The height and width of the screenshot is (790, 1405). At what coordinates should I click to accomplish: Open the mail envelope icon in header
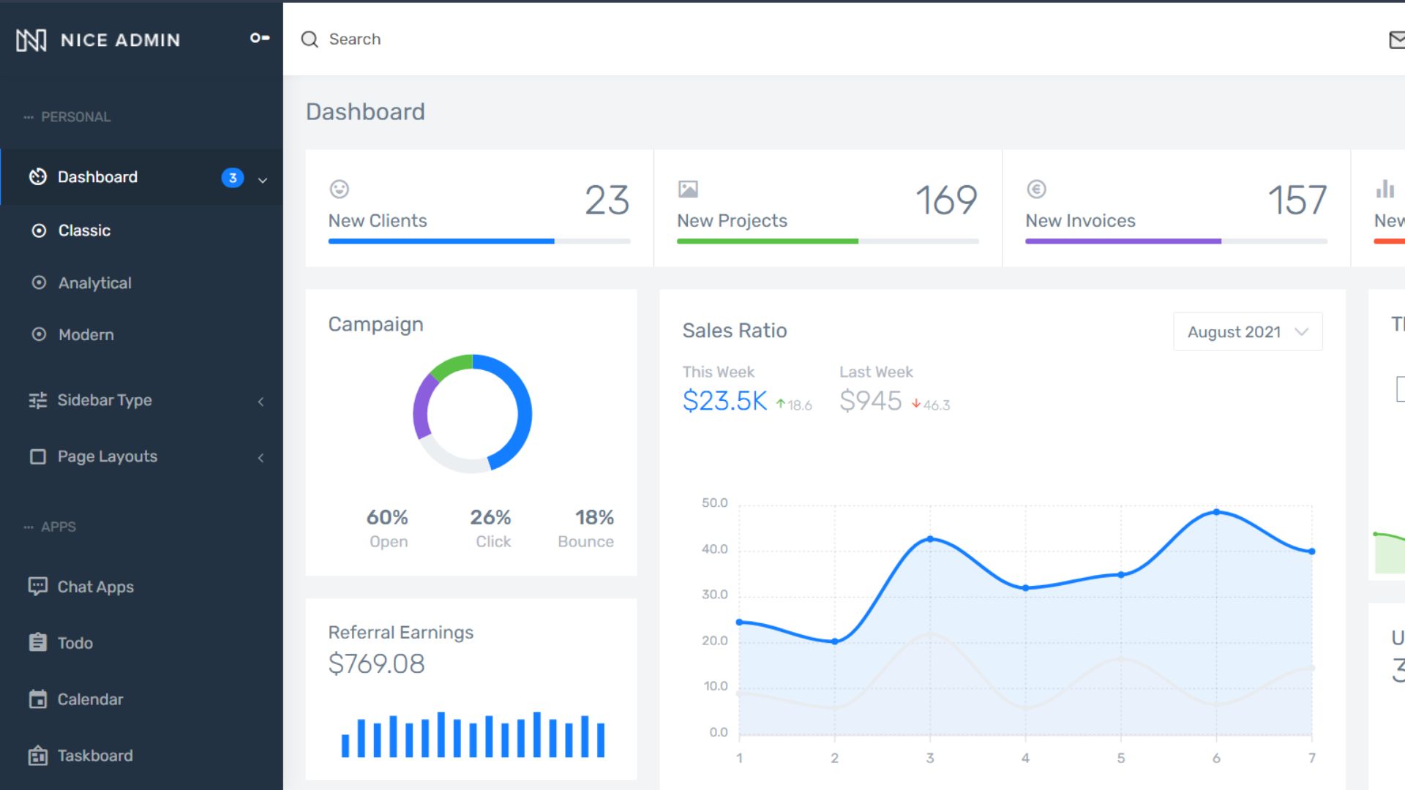(x=1397, y=39)
